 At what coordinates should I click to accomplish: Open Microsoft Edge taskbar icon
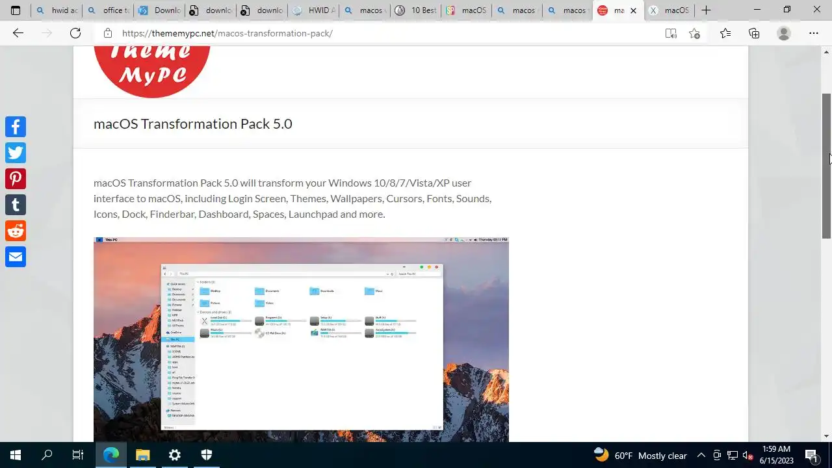(111, 455)
